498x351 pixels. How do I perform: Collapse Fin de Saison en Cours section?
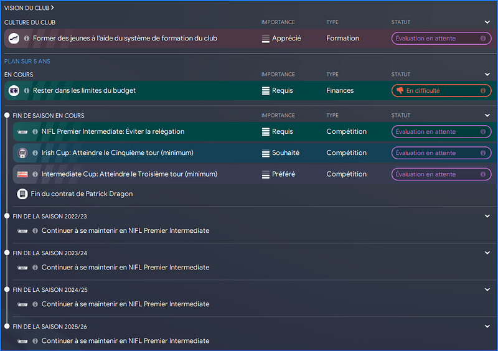click(x=487, y=115)
